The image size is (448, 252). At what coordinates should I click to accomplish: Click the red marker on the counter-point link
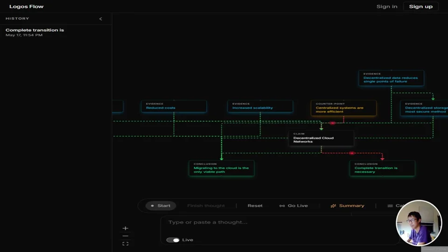pos(332,123)
